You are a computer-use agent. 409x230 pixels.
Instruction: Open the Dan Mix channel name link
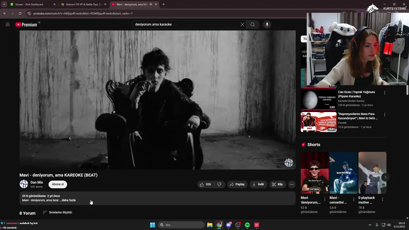37,182
